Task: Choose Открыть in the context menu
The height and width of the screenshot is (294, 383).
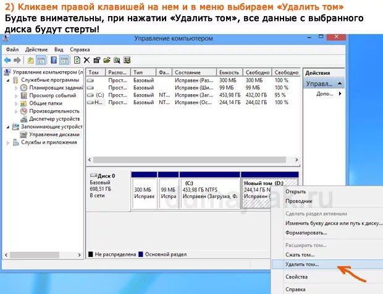Action: click(295, 192)
